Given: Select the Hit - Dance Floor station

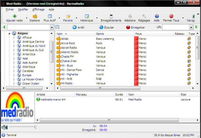Looking at the screenshot, I should [x=71, y=70].
